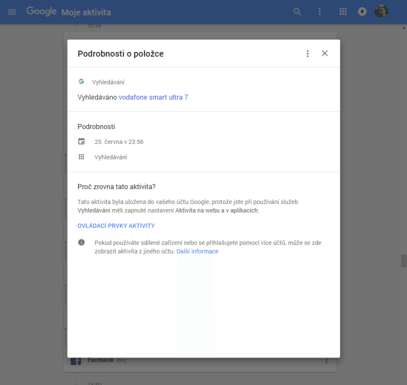The image size is (407, 385).
Task: Click the Google G search icon
Action: coord(81,81)
